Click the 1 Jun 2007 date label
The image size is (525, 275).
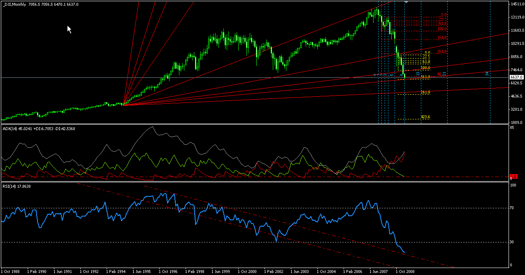(379, 272)
